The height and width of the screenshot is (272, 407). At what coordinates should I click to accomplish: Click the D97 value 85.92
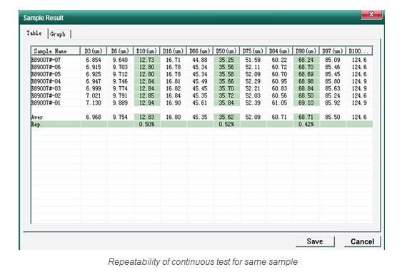(333, 103)
